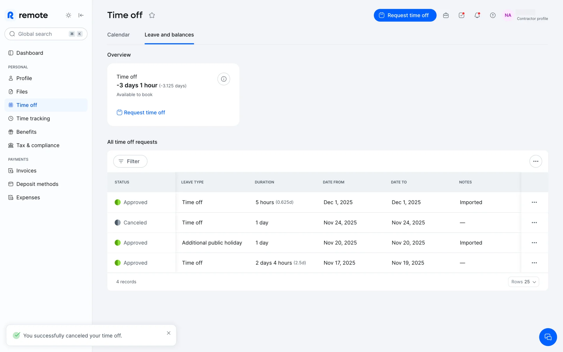
Task: Open the NA contractor profile avatar
Action: coord(508,15)
